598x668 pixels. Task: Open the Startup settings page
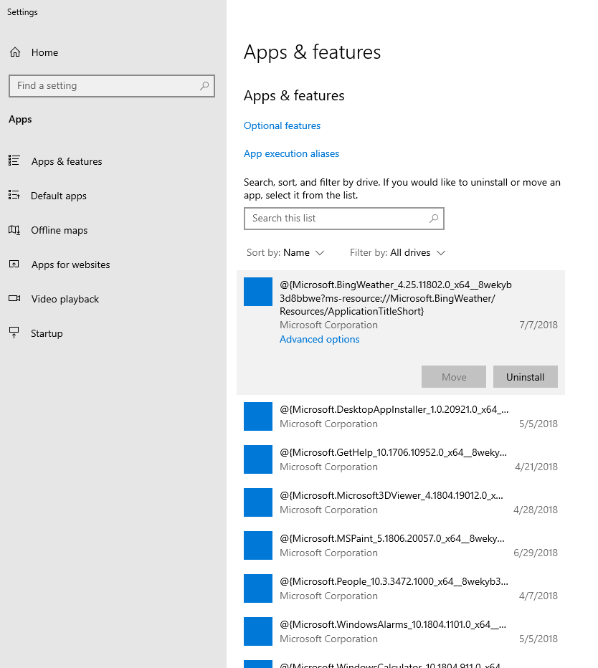[x=47, y=333]
